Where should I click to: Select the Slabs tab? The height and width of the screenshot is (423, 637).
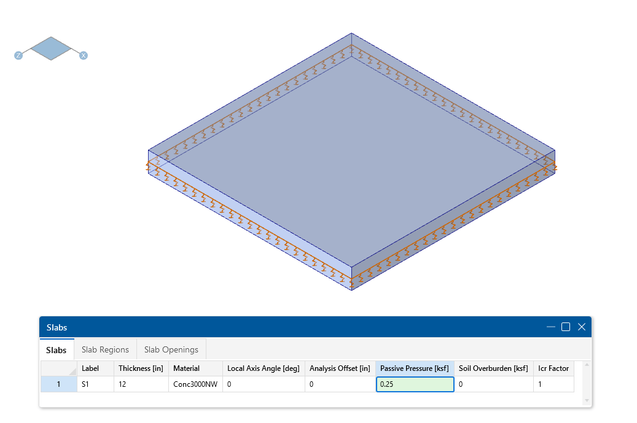pos(56,349)
